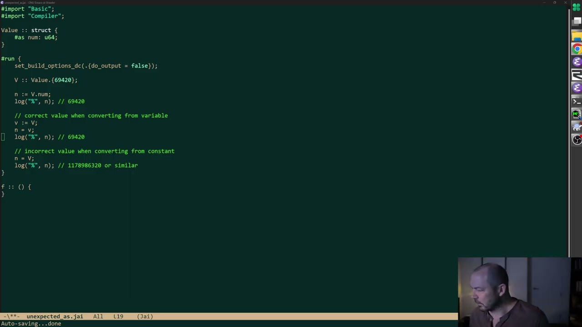Click the L19 line number indicator

[118, 316]
